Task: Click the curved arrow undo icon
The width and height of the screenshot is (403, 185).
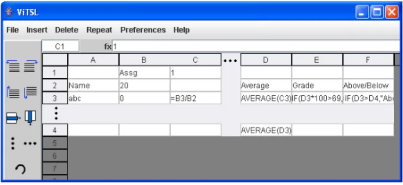Action: 20,169
